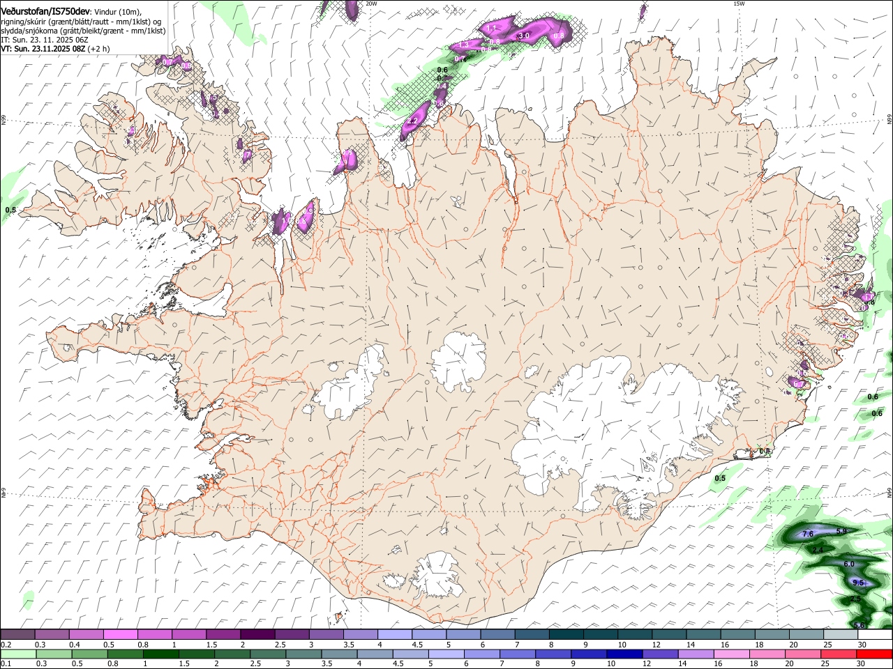Click the 1.3 snowfall value north of Iceland
The height and width of the screenshot is (669, 893).
tap(463, 45)
